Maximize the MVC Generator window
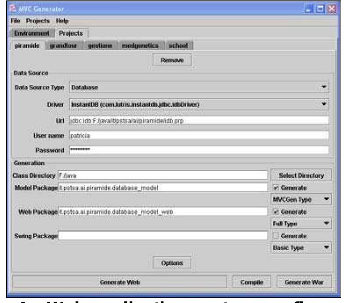The height and width of the screenshot is (303, 344). (x=320, y=9)
